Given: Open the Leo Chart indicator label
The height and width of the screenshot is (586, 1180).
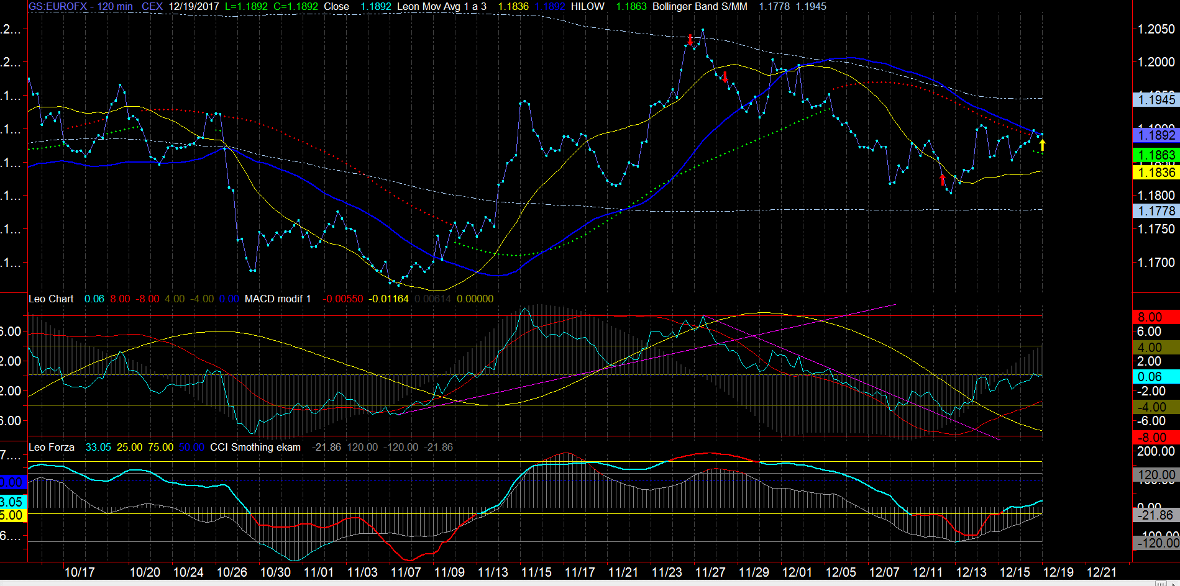Looking at the screenshot, I should point(51,299).
